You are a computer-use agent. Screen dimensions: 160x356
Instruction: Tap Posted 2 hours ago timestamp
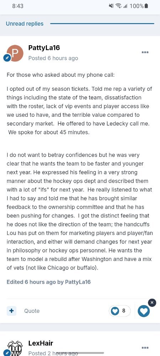tap(53, 353)
